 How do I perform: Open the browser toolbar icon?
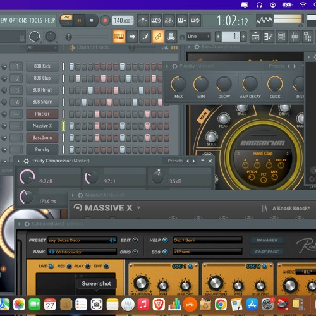click(308, 37)
